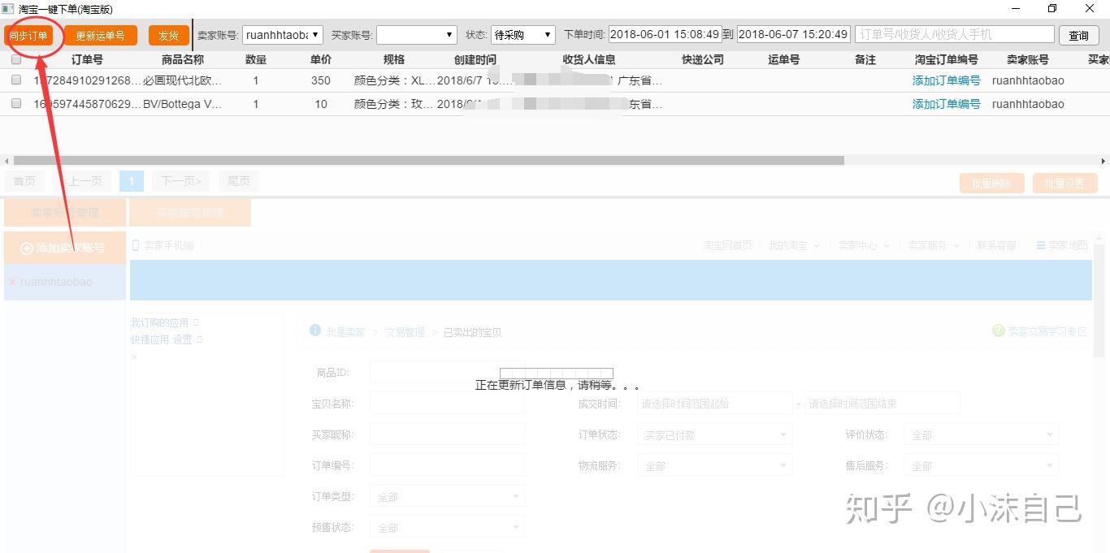Screen dimensions: 1110x553
Task: Click the start date field 2018-06-01
Action: (x=665, y=35)
